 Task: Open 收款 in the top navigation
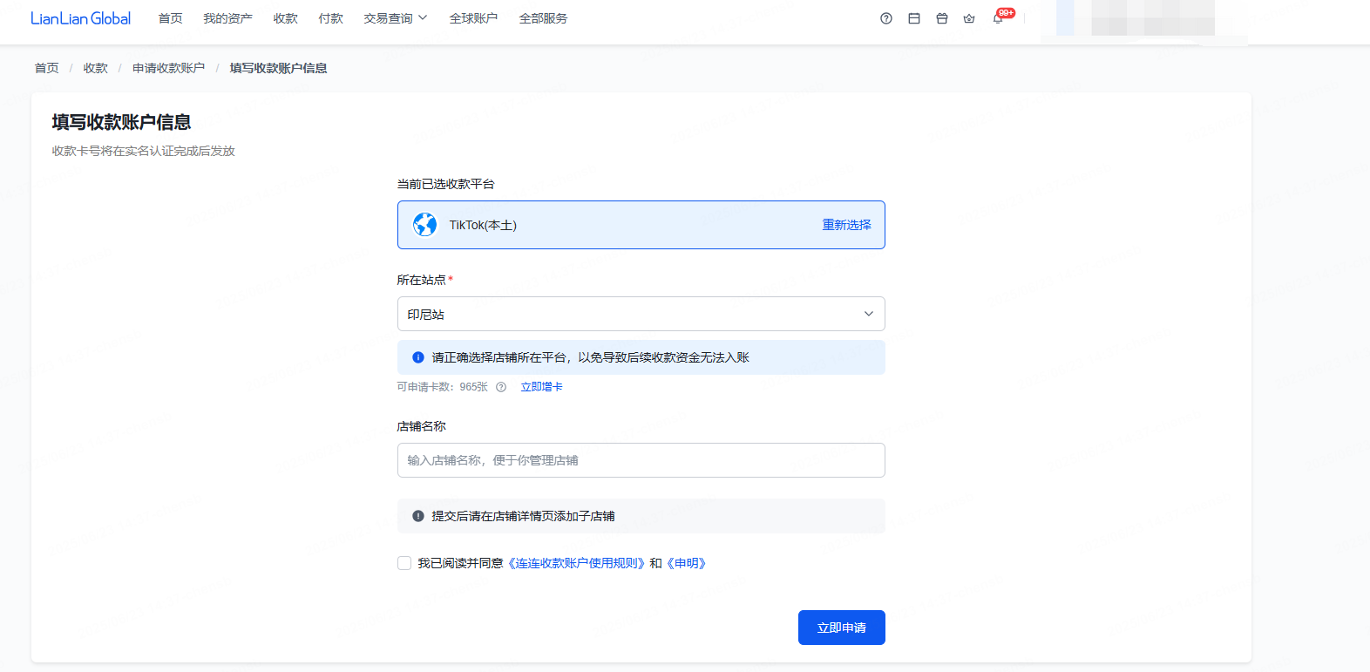point(286,18)
